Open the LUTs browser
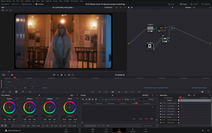Image resolution: width=212 pixels, height=133 pixels. pyautogui.click(x=15, y=4)
